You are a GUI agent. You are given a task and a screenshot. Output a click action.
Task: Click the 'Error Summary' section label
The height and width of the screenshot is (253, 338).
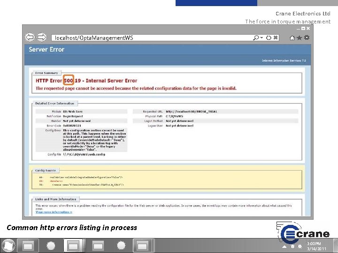click(46, 73)
